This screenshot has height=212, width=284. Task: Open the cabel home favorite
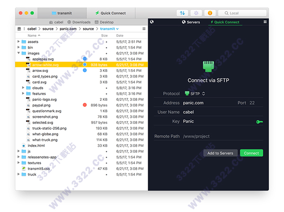[x=56, y=22]
